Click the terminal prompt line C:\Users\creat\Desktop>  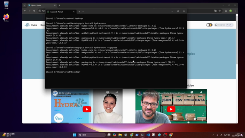pyautogui.click(x=63, y=72)
